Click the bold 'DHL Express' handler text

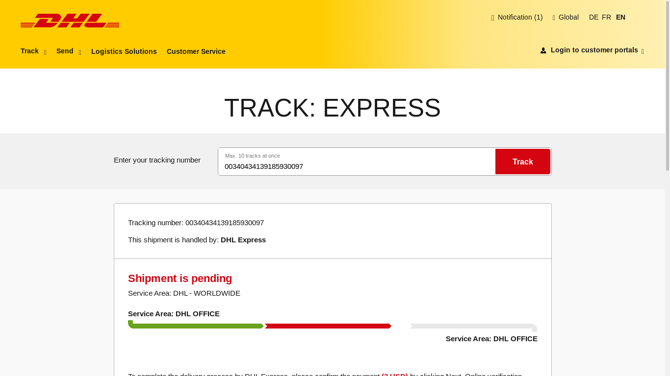(x=243, y=240)
